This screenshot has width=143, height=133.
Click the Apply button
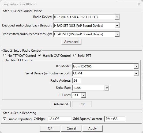coord(92,128)
